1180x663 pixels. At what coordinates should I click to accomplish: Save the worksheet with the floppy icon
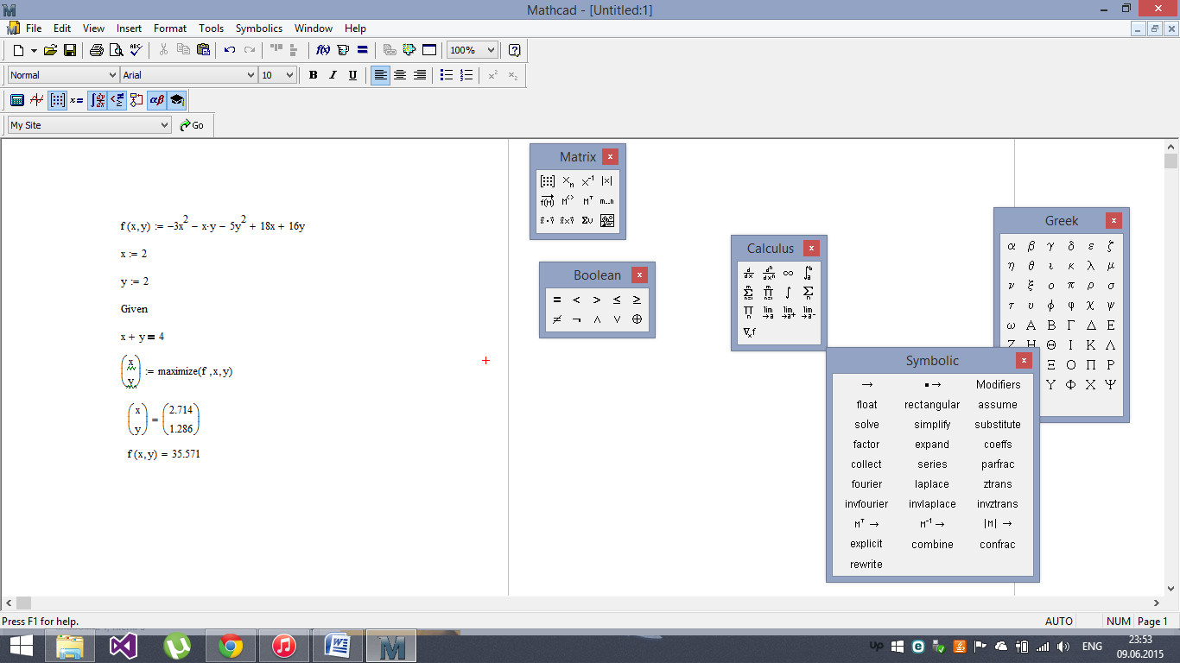tap(70, 50)
